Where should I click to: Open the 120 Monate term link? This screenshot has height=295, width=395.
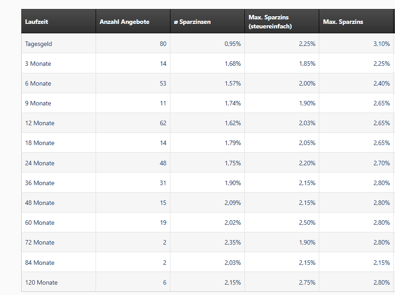(41, 282)
